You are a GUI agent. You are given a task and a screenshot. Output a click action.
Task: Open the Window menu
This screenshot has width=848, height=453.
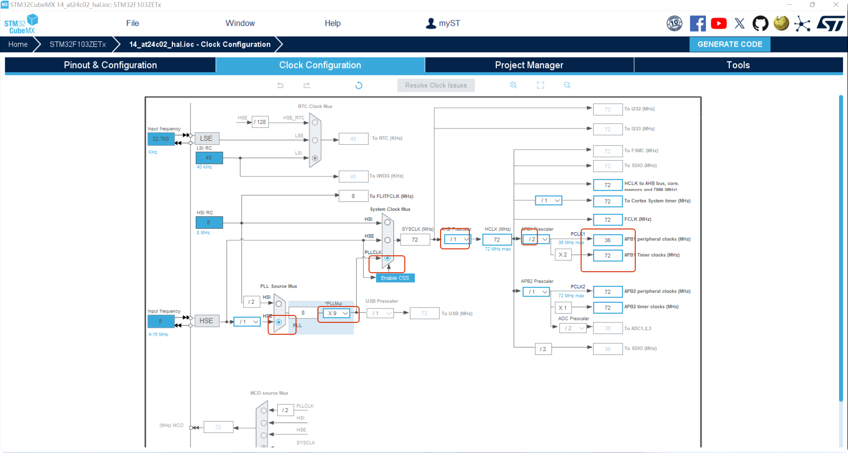point(240,23)
